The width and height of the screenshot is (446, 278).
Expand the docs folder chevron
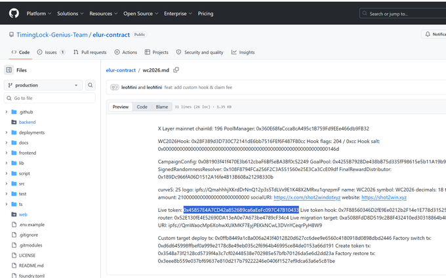pyautogui.click(x=7, y=143)
